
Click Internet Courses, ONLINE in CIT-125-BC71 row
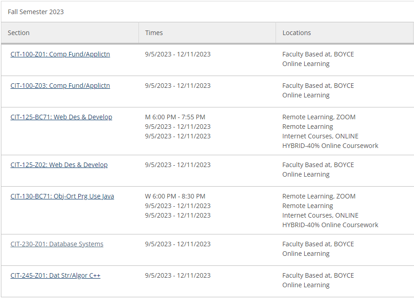point(320,136)
